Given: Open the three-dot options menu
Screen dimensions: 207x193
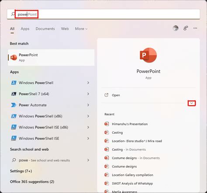Looking at the screenshot, I should point(195,28).
